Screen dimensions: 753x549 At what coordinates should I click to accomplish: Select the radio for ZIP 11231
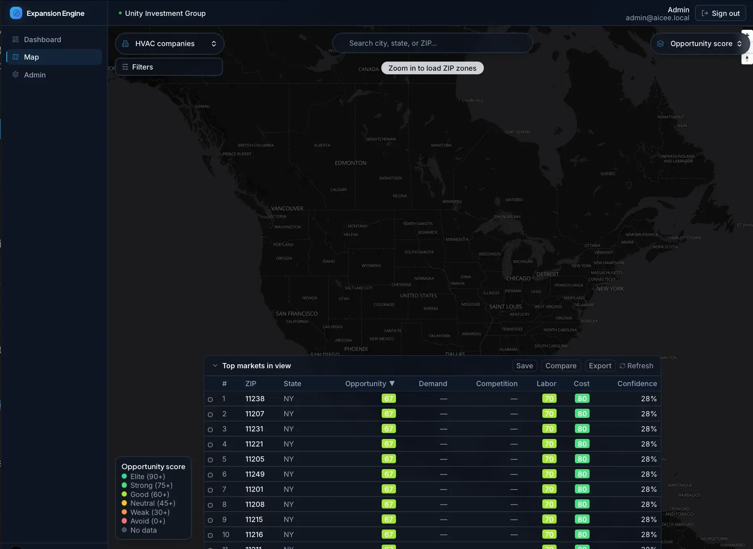coord(210,430)
